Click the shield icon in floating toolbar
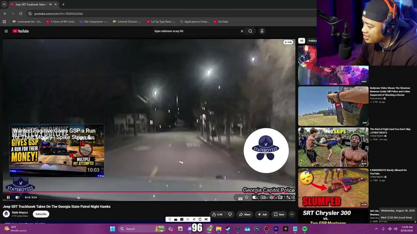Image resolution: width=417 pixels, height=234 pixels. pyautogui.click(x=170, y=219)
